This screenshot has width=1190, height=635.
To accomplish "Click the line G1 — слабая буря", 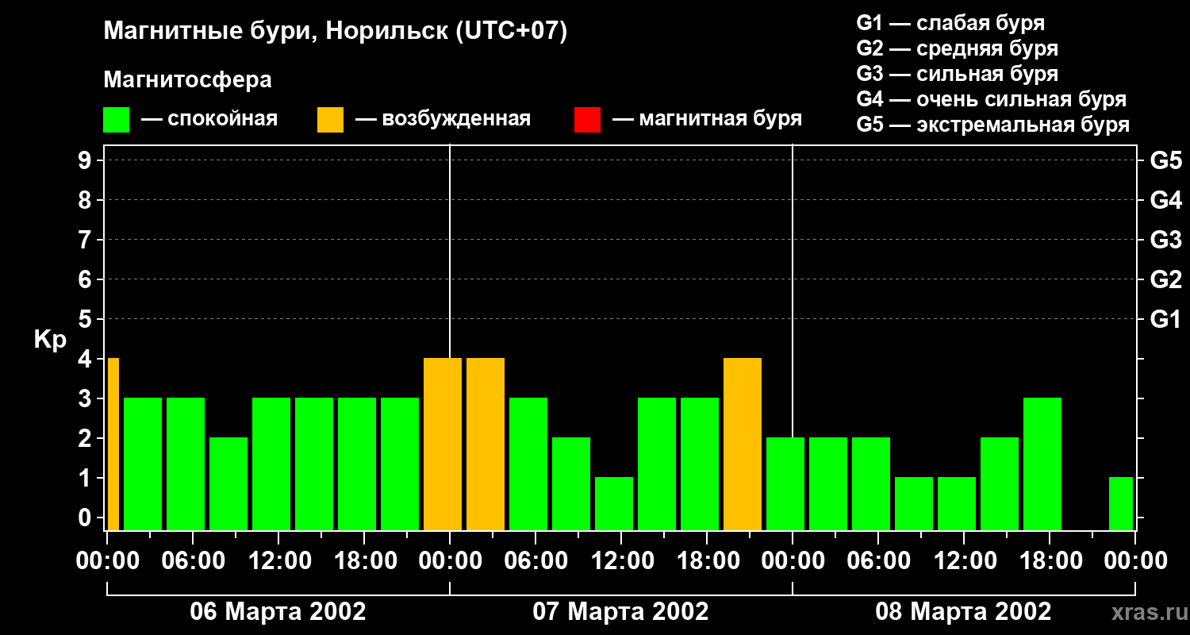I will click(x=950, y=23).
